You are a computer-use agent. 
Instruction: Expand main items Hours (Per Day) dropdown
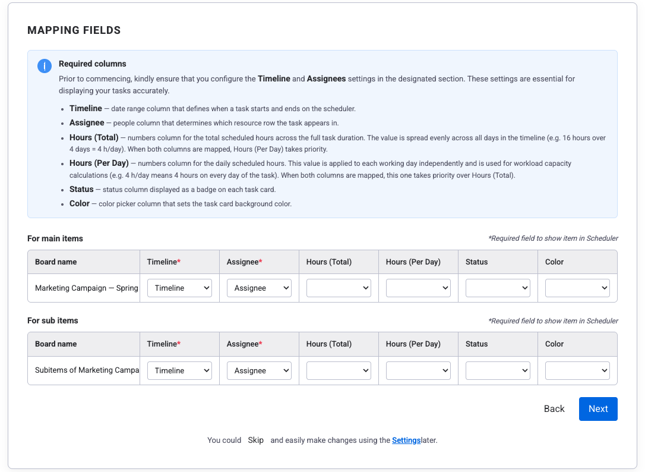point(418,288)
